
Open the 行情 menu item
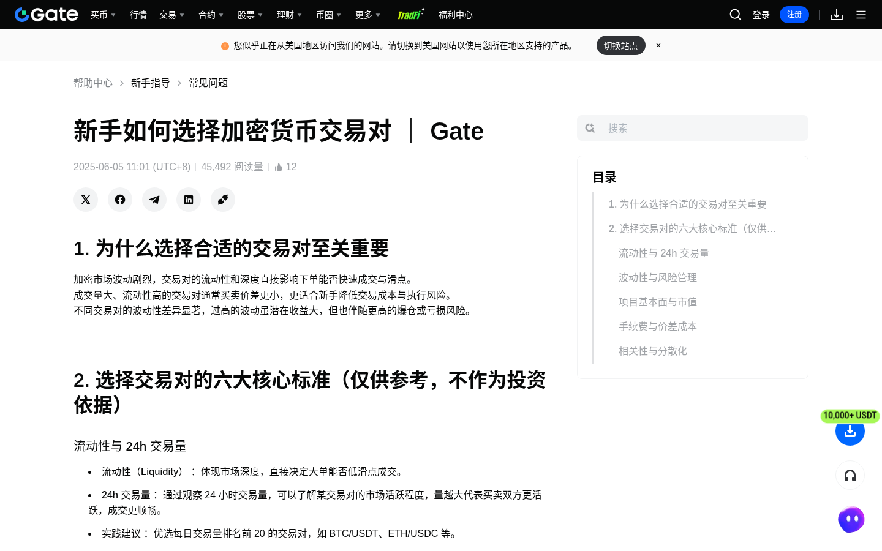tap(138, 15)
